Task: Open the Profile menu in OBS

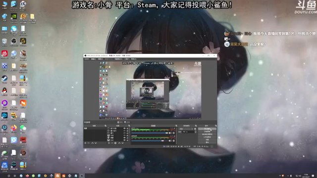Action: (x=108, y=59)
